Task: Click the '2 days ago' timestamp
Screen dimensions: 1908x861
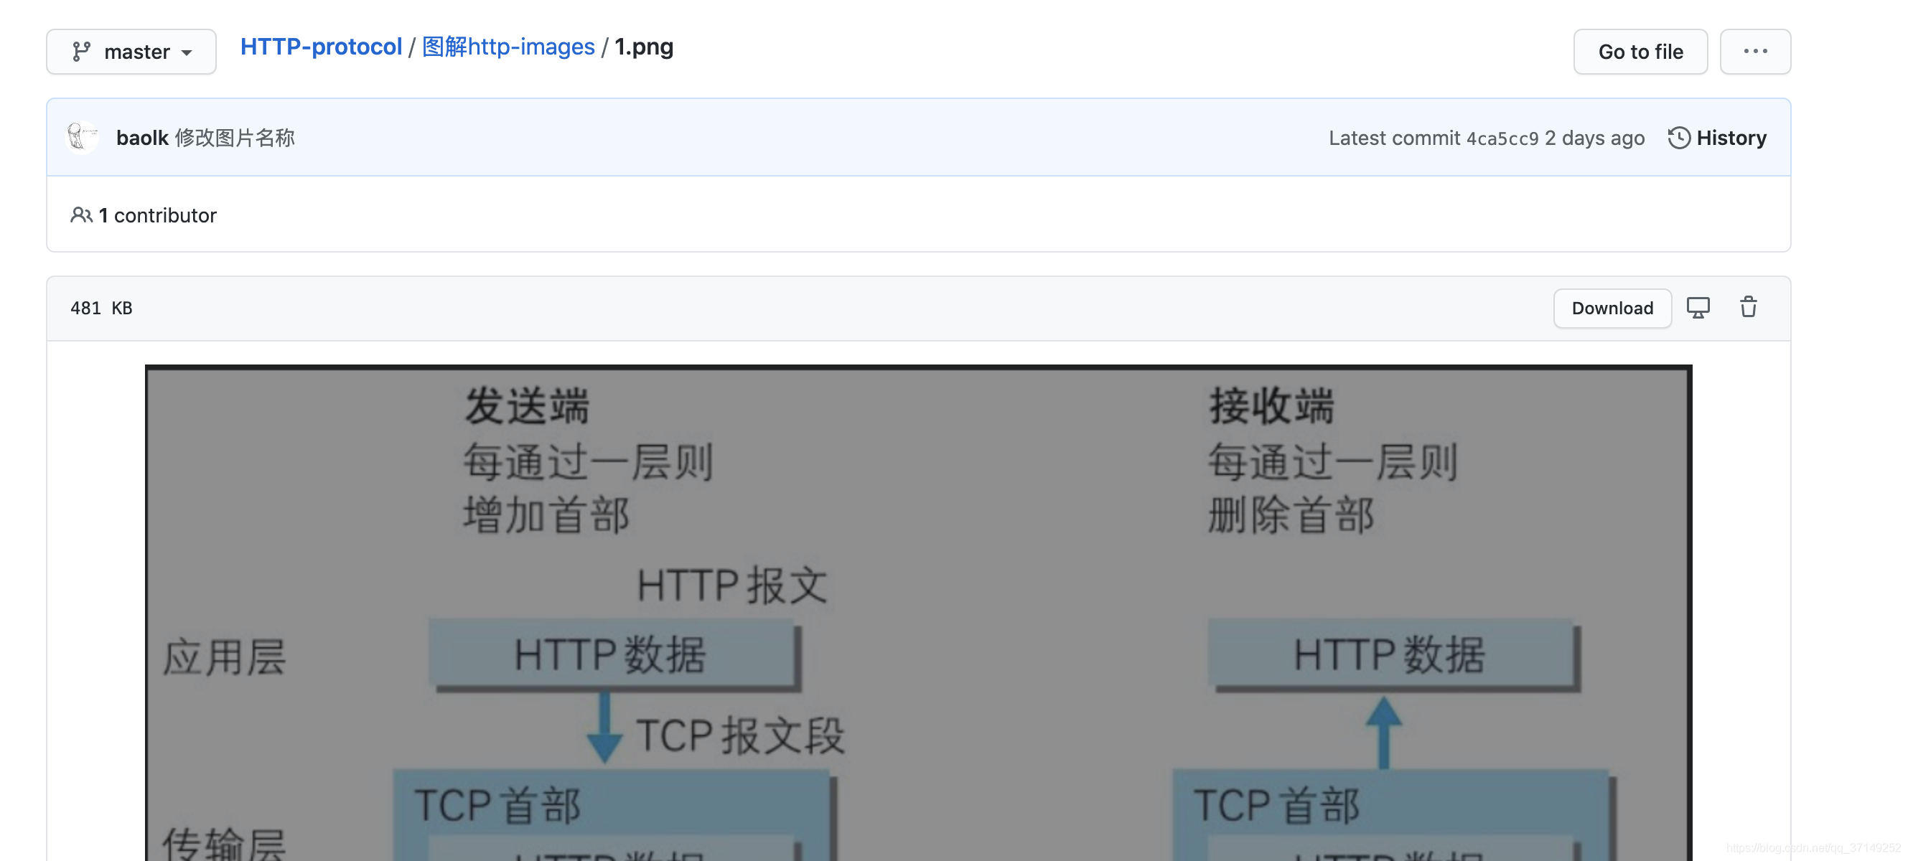Action: tap(1594, 138)
